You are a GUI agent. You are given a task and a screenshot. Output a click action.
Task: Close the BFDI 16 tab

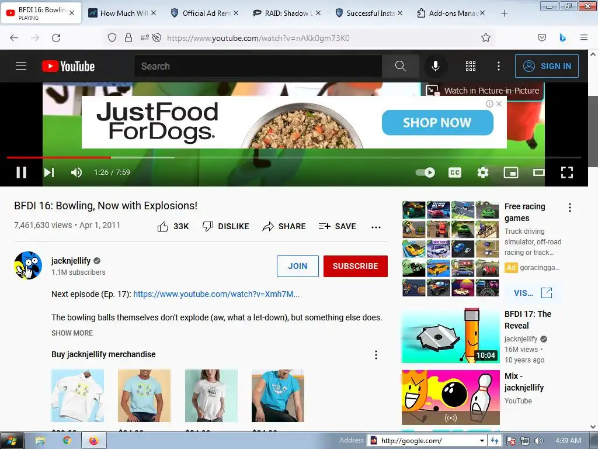(x=72, y=13)
